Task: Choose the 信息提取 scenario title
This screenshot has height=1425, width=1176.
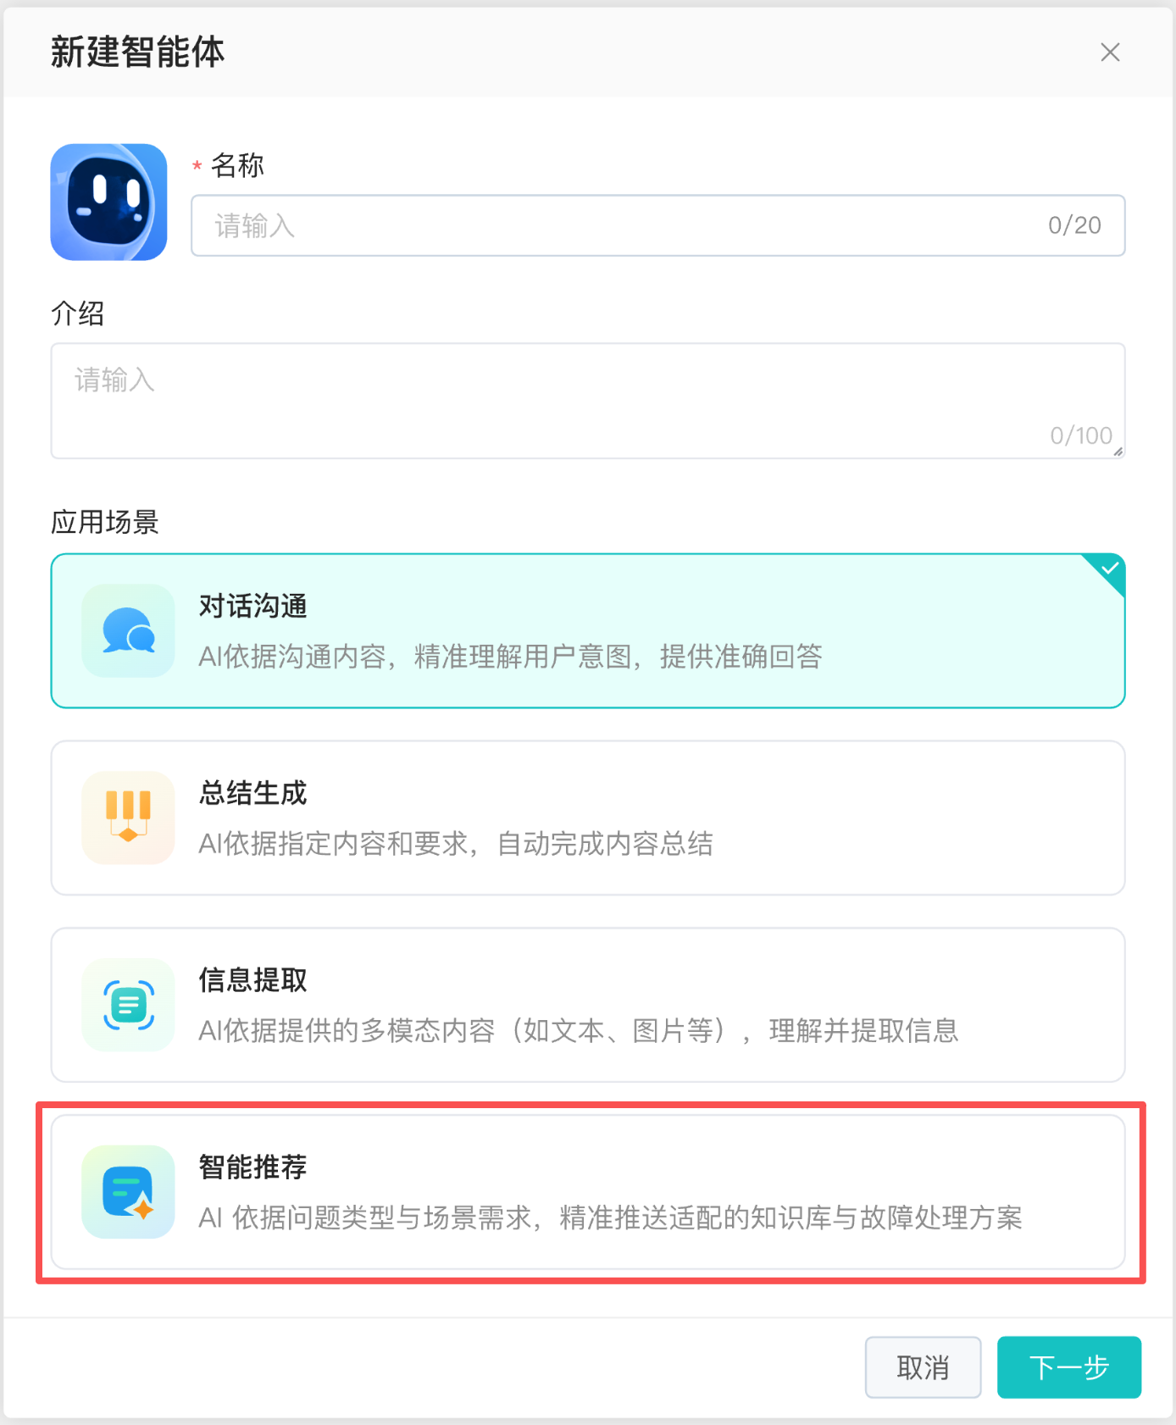Action: click(252, 980)
